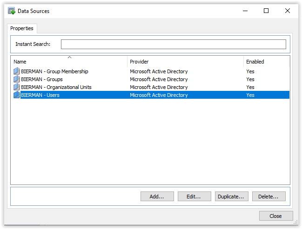The width and height of the screenshot is (302, 229).
Task: Close the Data Sources dialog with Close button
Action: click(x=276, y=216)
